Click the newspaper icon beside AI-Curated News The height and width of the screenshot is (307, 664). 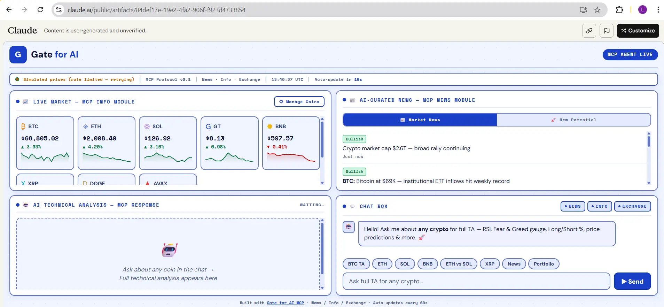pos(352,100)
